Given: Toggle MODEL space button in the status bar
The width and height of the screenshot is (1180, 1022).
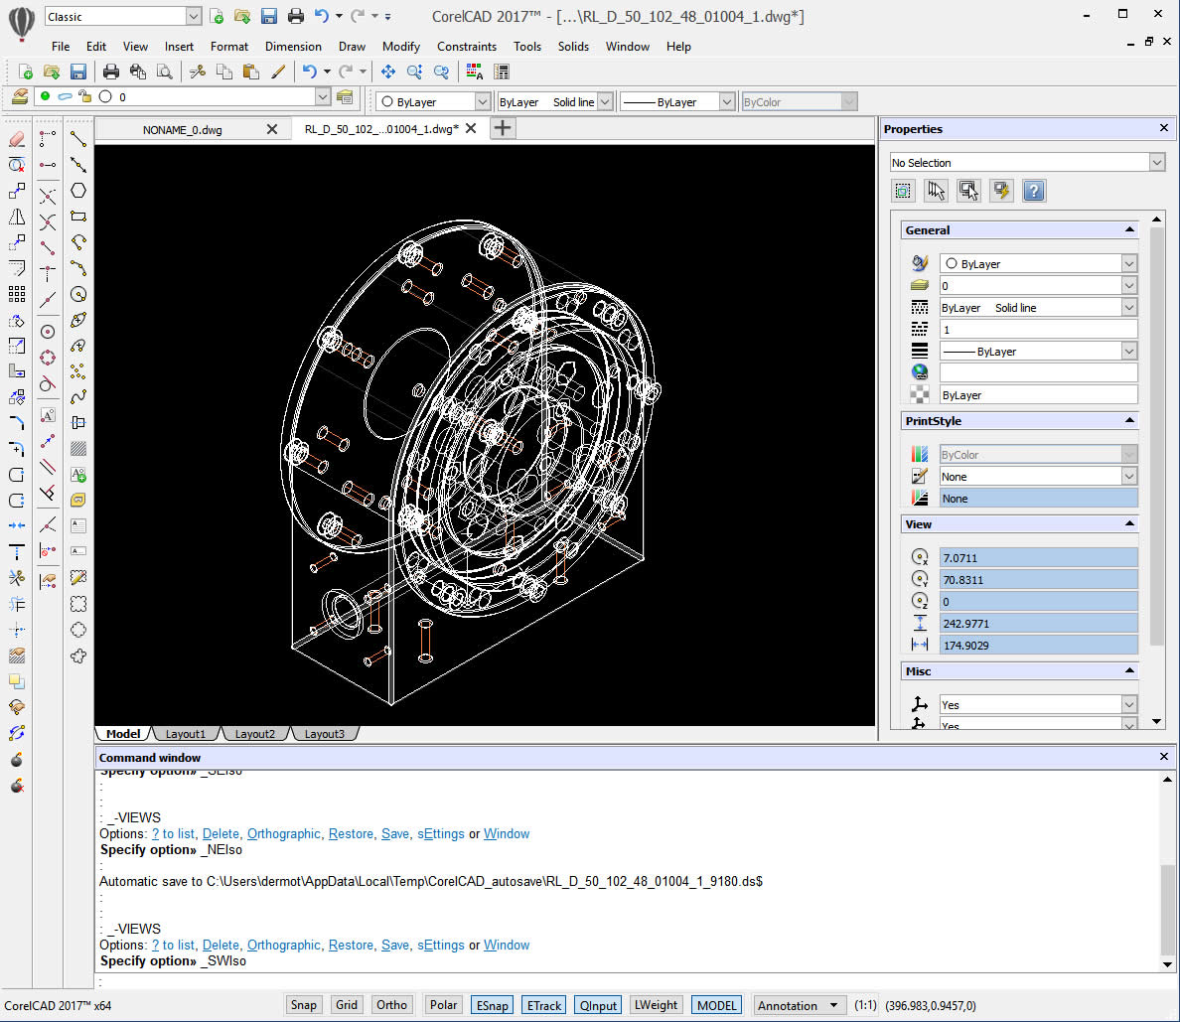Looking at the screenshot, I should point(716,1005).
